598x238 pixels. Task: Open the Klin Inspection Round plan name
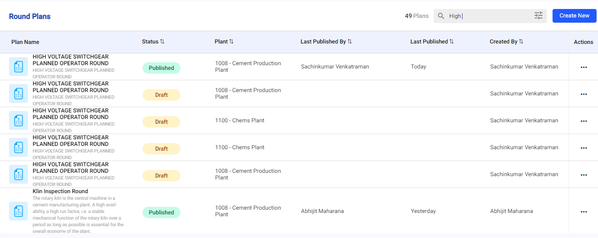coord(60,191)
